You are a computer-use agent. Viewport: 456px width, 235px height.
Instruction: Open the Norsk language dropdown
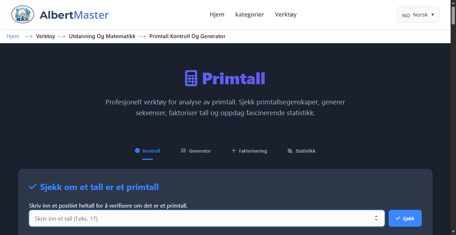(418, 14)
